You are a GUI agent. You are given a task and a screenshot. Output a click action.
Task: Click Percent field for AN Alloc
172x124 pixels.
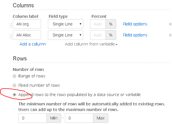coord(98,35)
